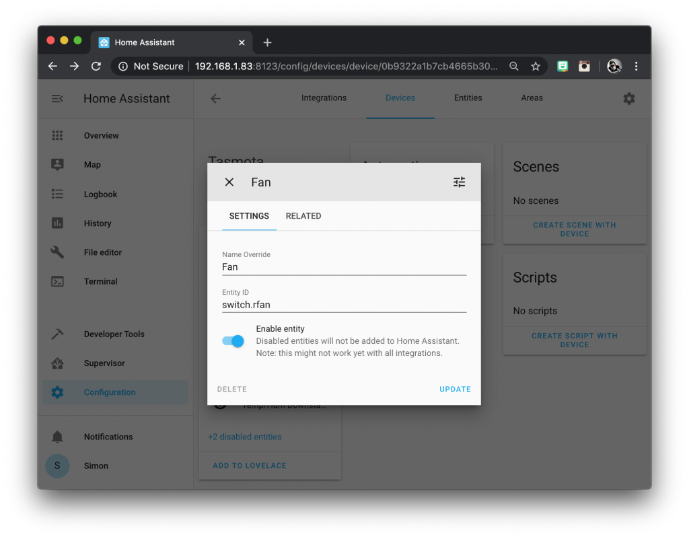The image size is (689, 539).
Task: Click the DELETE button in the dialog
Action: (232, 389)
